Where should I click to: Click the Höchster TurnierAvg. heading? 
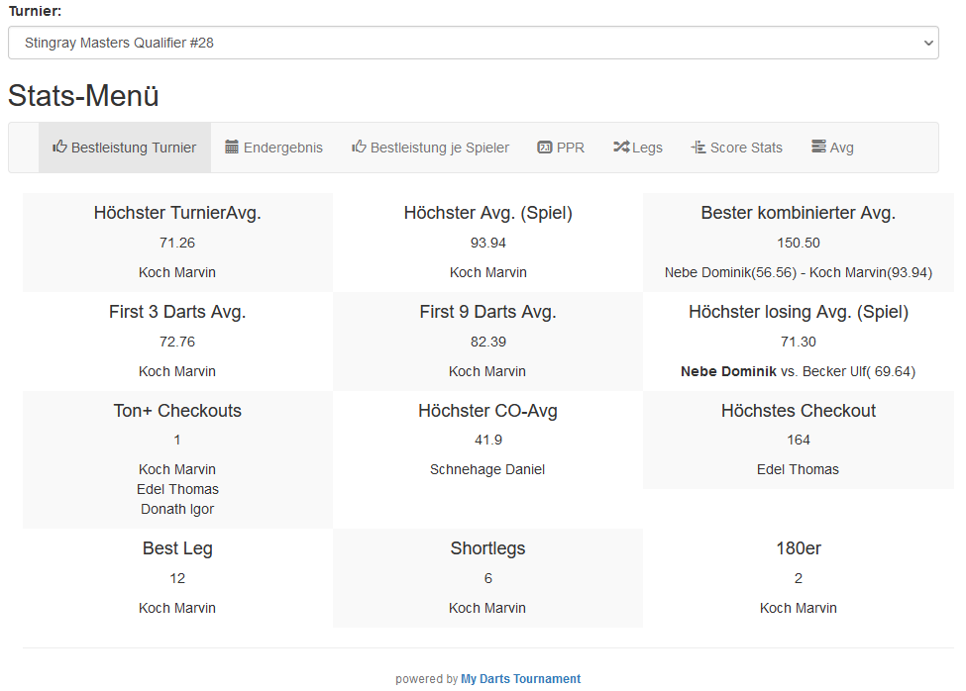click(177, 213)
